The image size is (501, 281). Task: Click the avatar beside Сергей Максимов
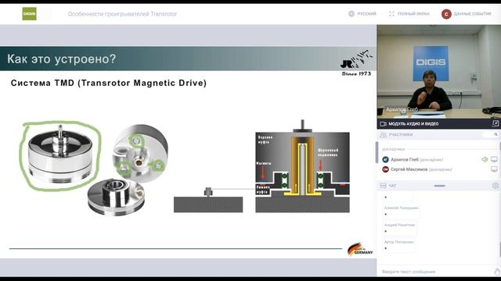(x=385, y=169)
